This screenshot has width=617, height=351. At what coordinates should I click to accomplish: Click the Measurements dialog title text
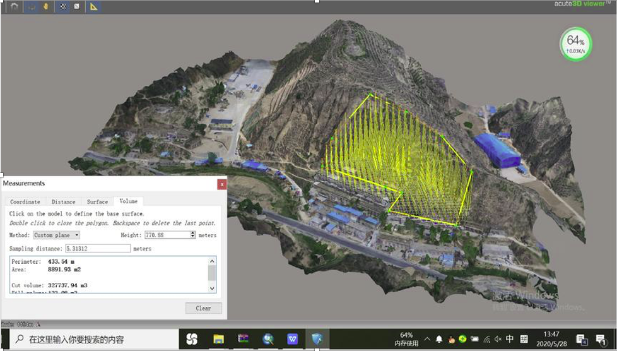[24, 183]
